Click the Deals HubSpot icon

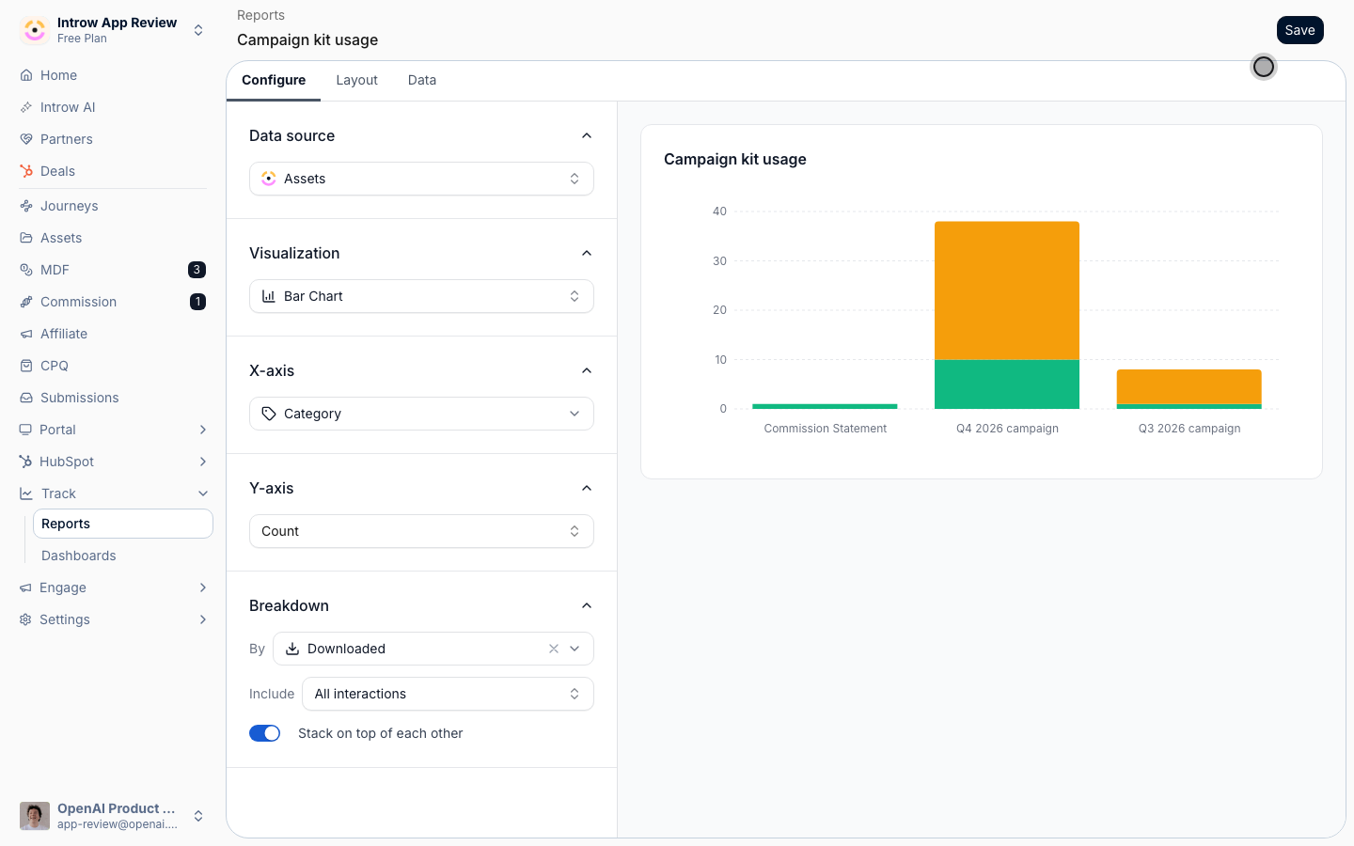point(26,171)
